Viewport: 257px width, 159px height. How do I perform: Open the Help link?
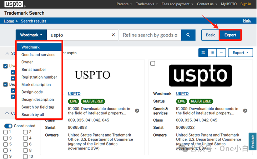tap(247, 20)
